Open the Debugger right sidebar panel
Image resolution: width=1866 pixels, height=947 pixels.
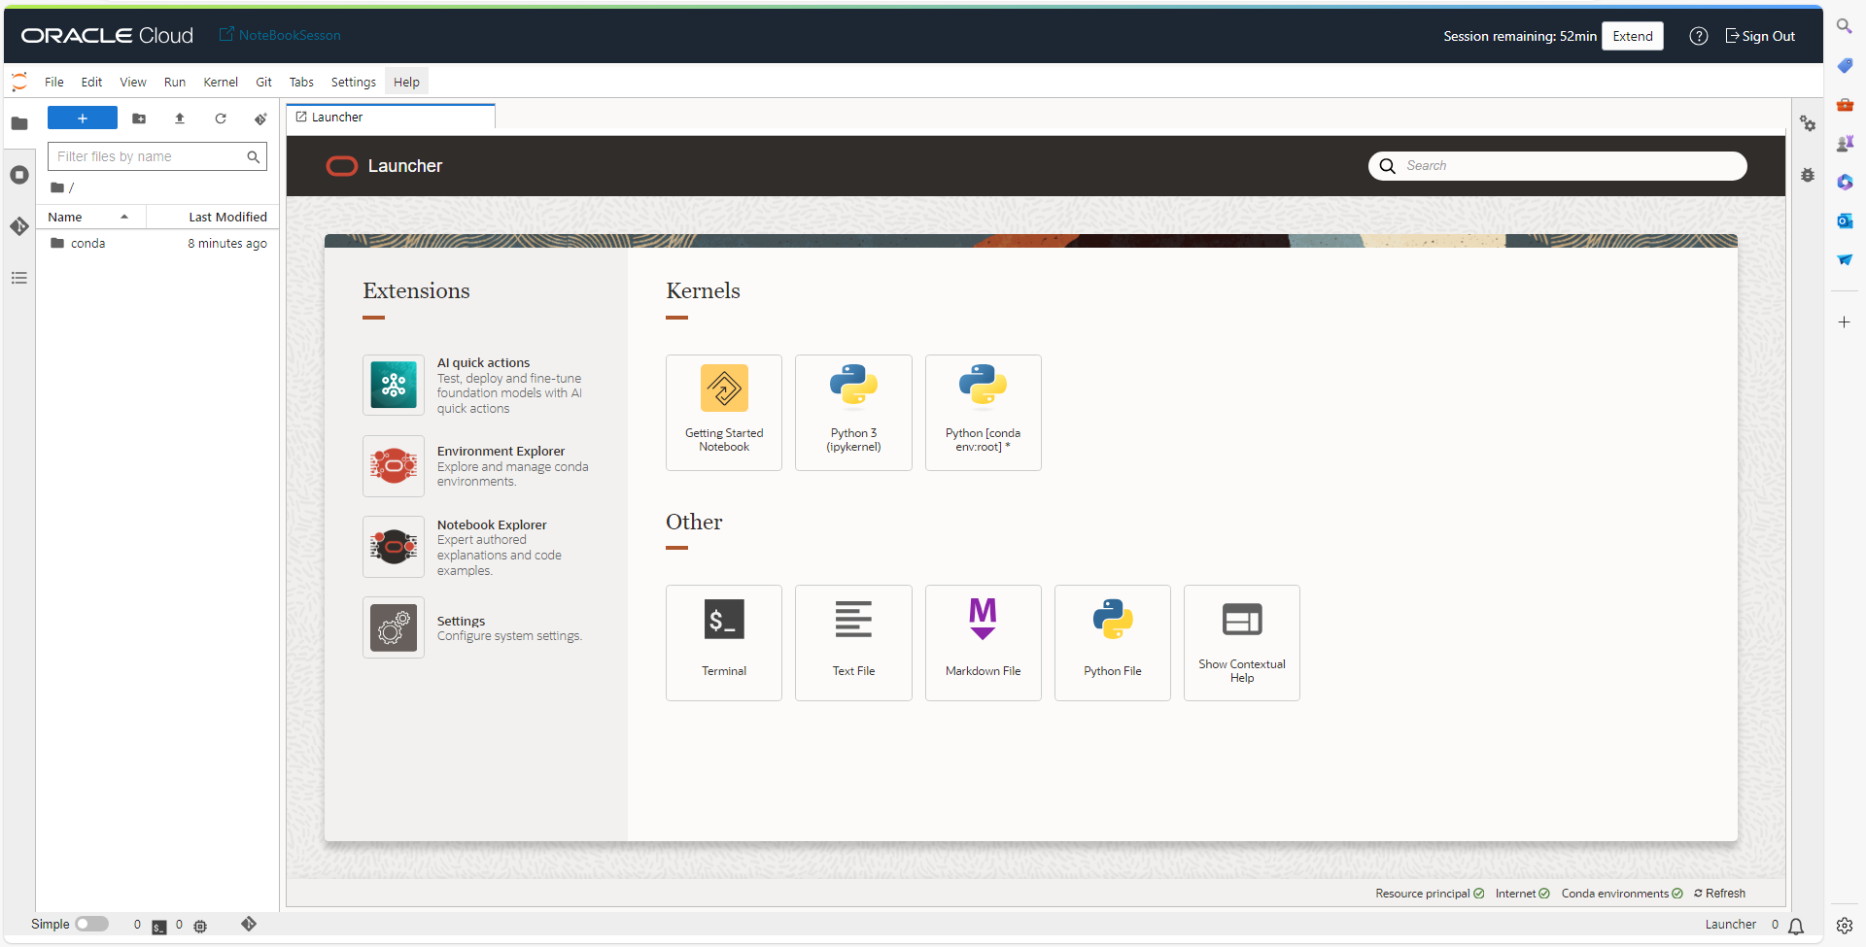[x=1808, y=175]
